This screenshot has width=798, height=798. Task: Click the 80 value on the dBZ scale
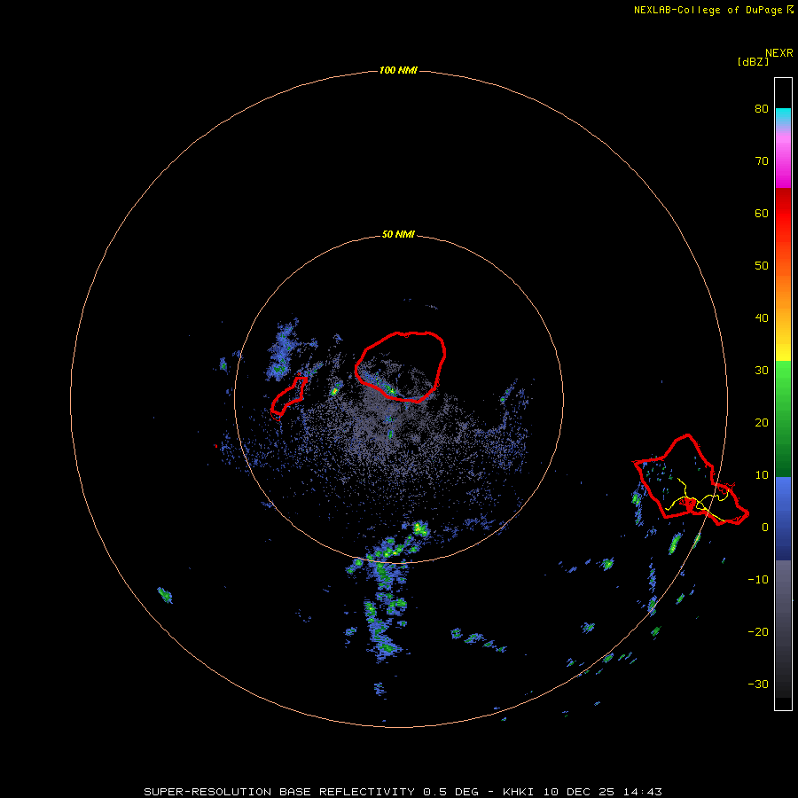762,108
